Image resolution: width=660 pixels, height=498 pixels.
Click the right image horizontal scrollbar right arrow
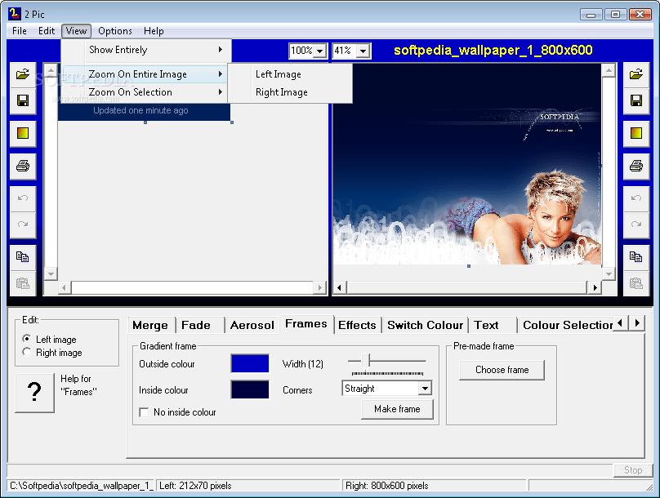click(595, 287)
